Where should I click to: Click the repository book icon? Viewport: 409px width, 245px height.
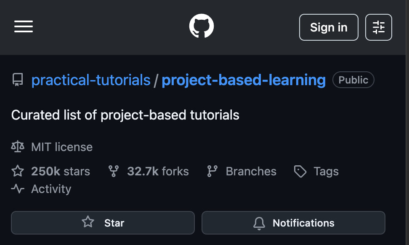tap(18, 80)
